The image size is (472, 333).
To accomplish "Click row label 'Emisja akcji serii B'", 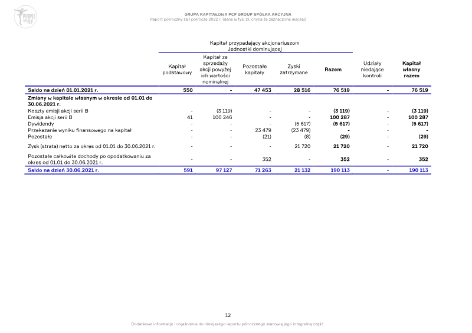I will 50,117.
